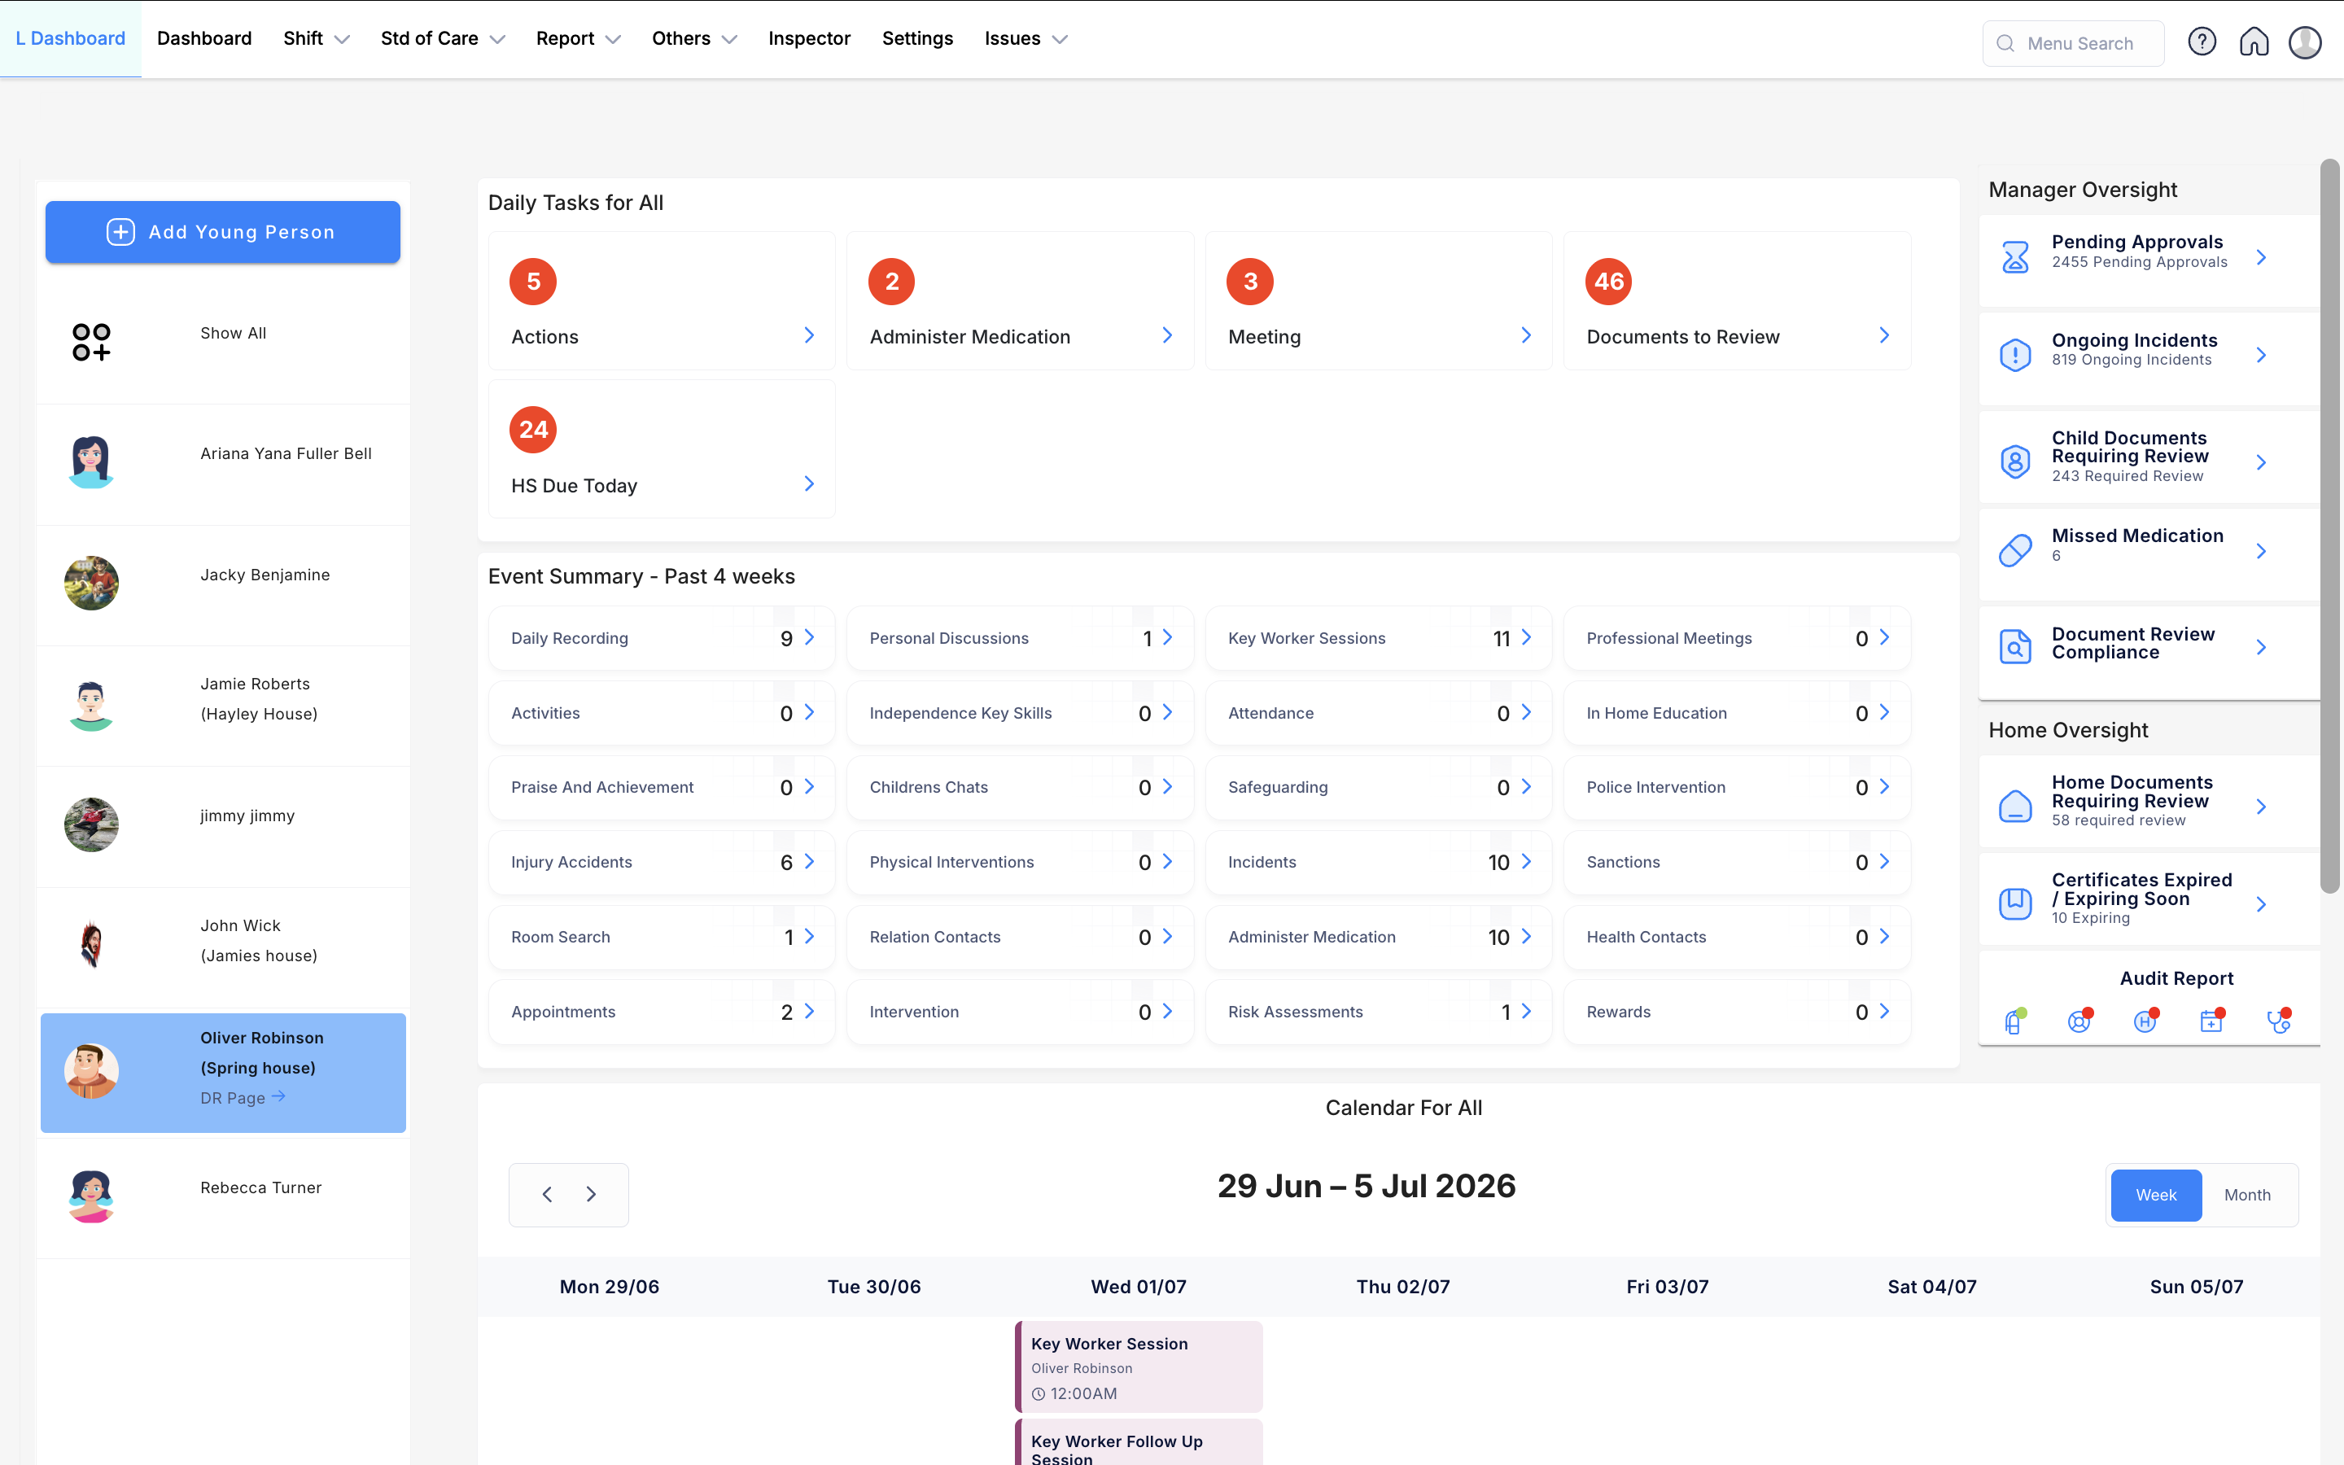Click the right panel vertical scrollbar
This screenshot has width=2344, height=1465.
tap(2329, 525)
